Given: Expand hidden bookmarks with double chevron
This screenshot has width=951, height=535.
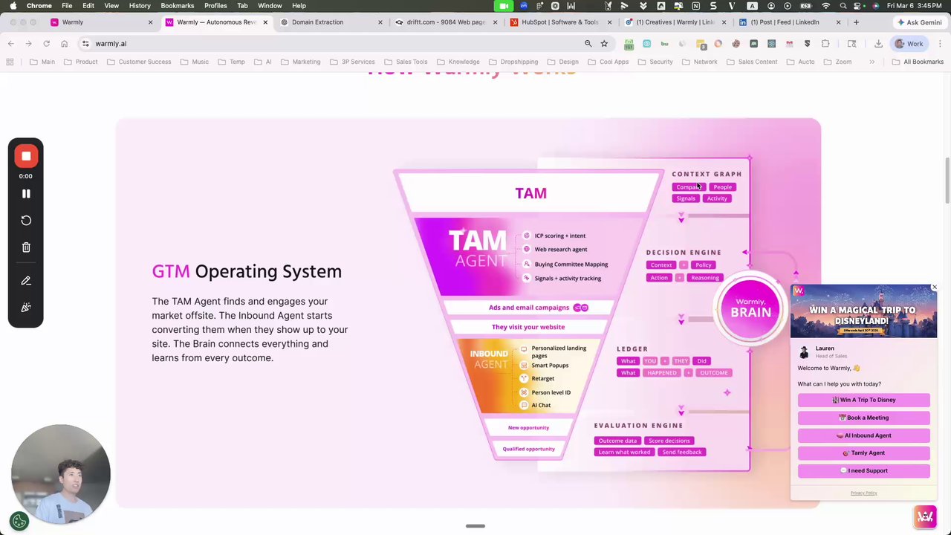Looking at the screenshot, I should click(872, 62).
